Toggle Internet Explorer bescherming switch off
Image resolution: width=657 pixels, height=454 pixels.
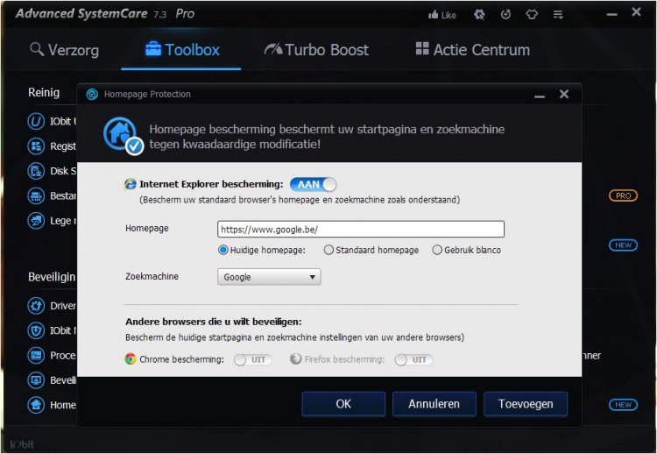(313, 184)
